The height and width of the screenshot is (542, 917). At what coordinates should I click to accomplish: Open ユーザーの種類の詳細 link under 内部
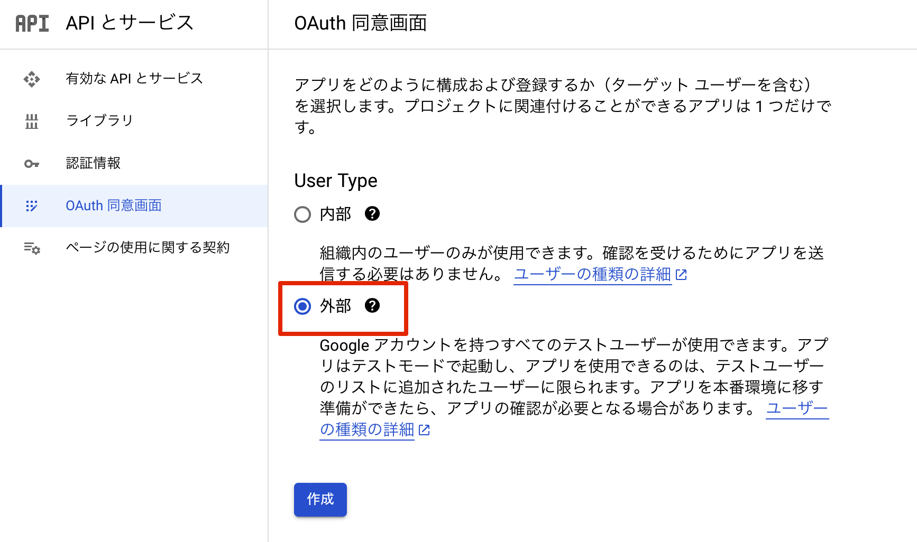click(592, 274)
